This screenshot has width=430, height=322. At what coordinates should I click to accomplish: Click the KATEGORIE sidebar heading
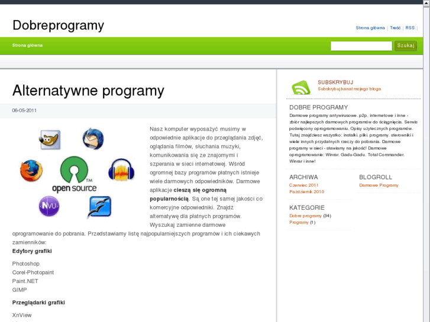point(307,208)
